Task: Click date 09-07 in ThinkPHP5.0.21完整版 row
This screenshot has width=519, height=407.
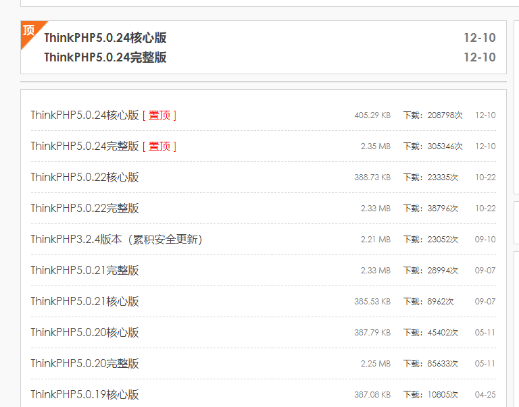Action: coord(486,271)
